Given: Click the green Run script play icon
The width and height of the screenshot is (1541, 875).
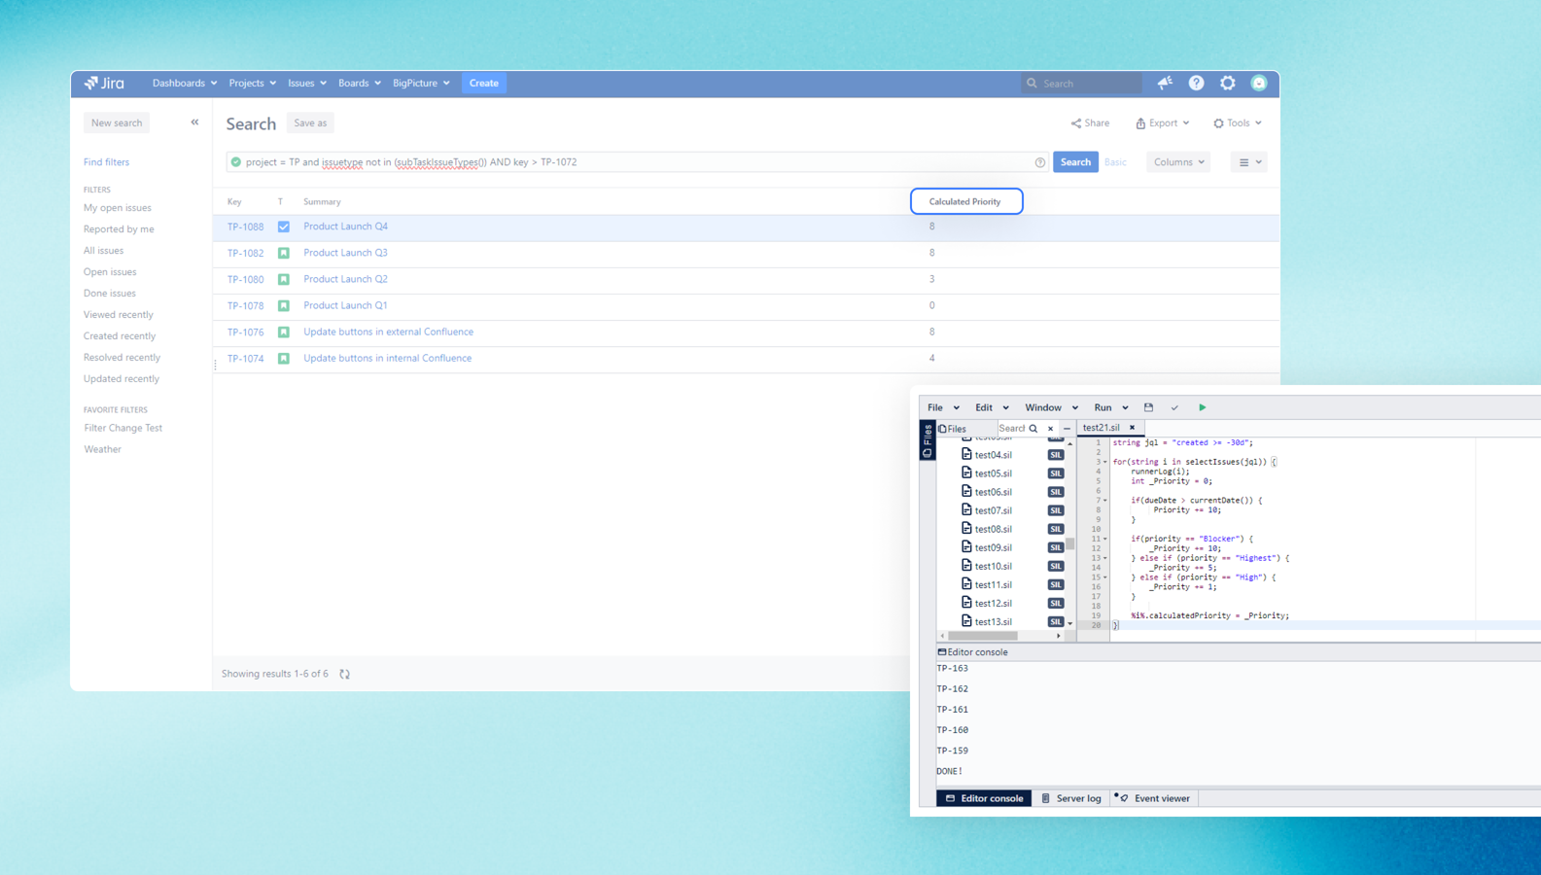Looking at the screenshot, I should tap(1202, 407).
